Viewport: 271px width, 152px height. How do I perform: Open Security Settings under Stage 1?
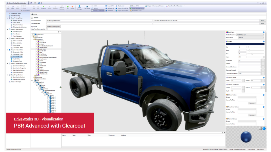tap(16, 20)
